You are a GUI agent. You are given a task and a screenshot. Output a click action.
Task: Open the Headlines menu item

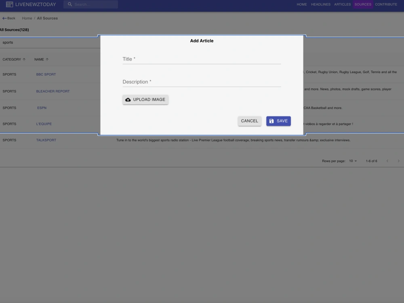click(x=320, y=4)
